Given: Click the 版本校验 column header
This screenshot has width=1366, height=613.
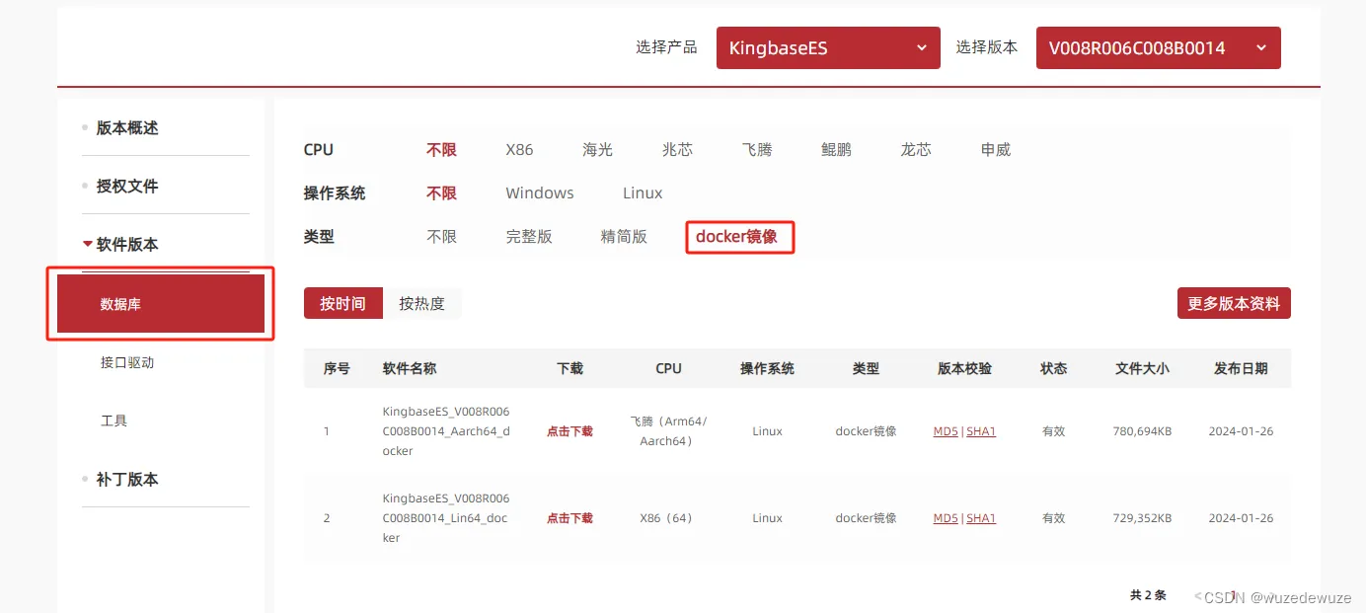Looking at the screenshot, I should pos(964,368).
